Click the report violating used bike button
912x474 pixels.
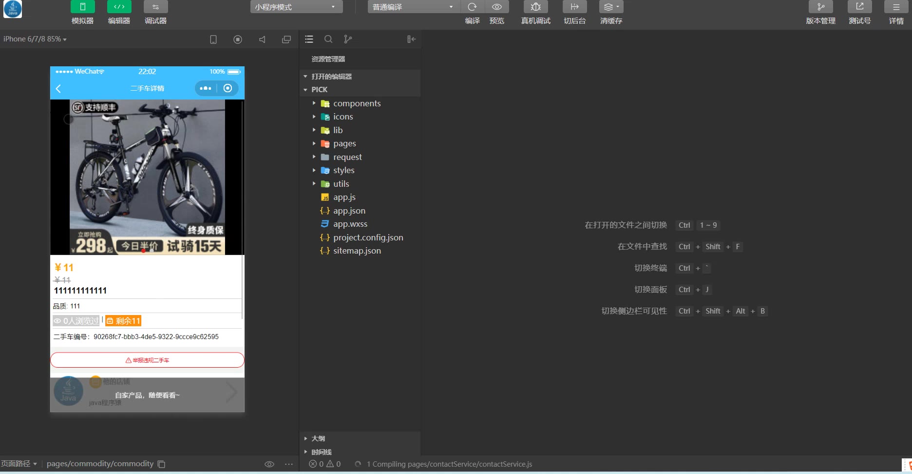point(147,360)
